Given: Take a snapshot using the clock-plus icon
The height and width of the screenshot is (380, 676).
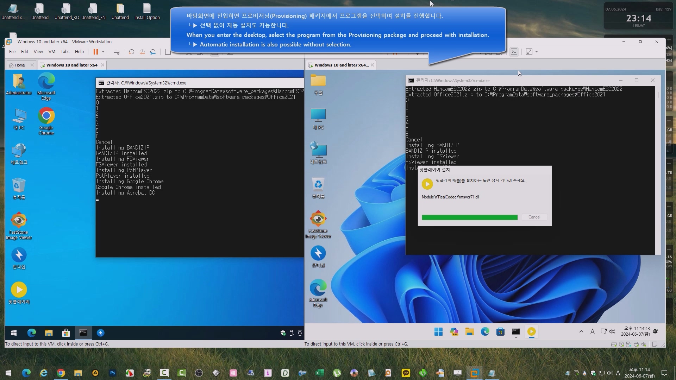Looking at the screenshot, I should coord(131,52).
